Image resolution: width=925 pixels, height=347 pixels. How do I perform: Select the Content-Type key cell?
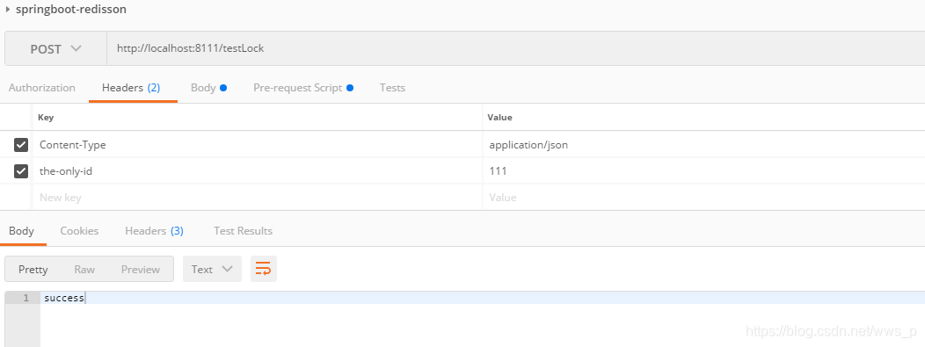click(258, 144)
